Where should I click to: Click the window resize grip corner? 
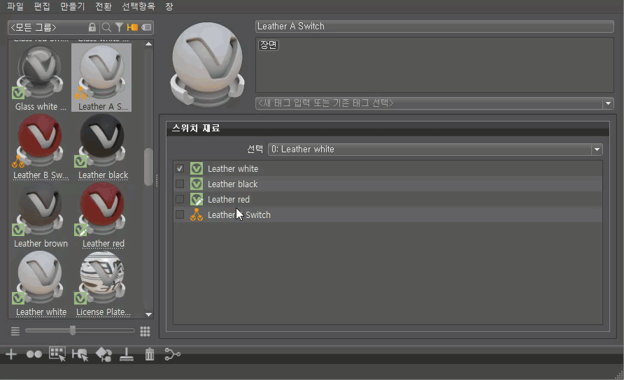click(619, 374)
